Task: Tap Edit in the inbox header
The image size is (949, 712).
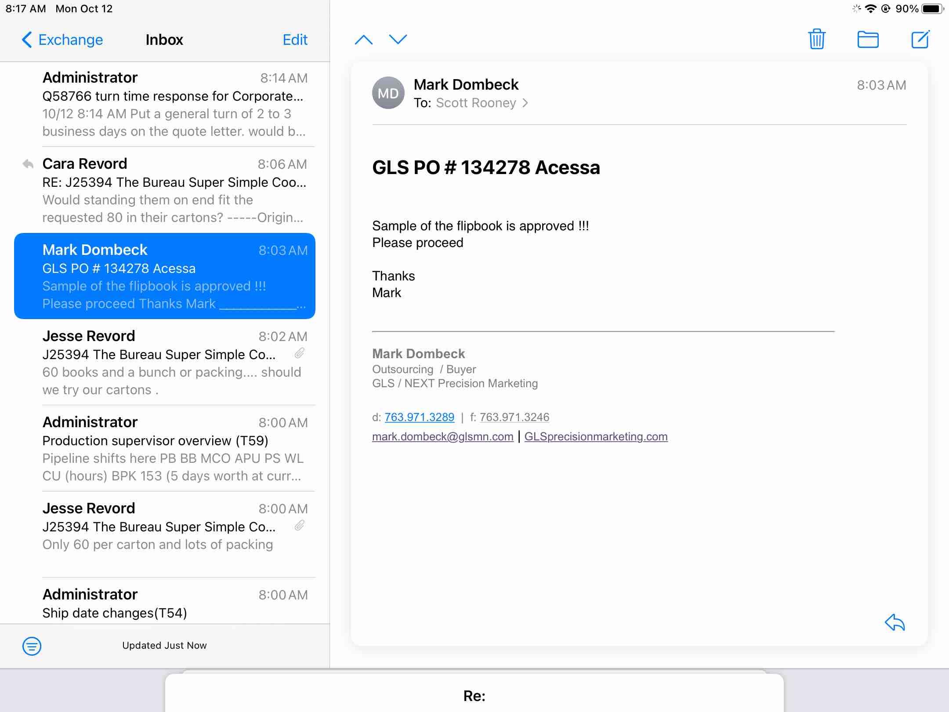Action: [x=295, y=40]
